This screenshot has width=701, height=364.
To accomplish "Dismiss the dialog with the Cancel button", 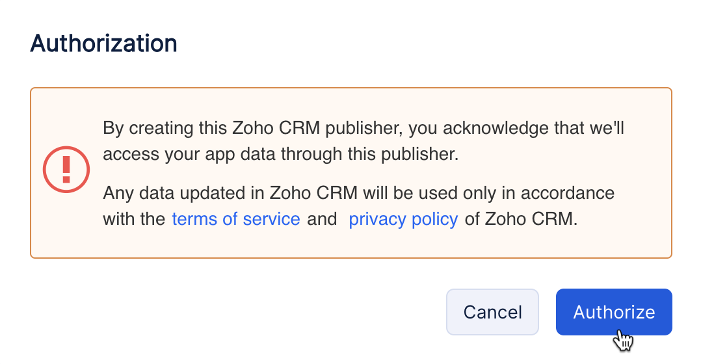I will click(492, 312).
